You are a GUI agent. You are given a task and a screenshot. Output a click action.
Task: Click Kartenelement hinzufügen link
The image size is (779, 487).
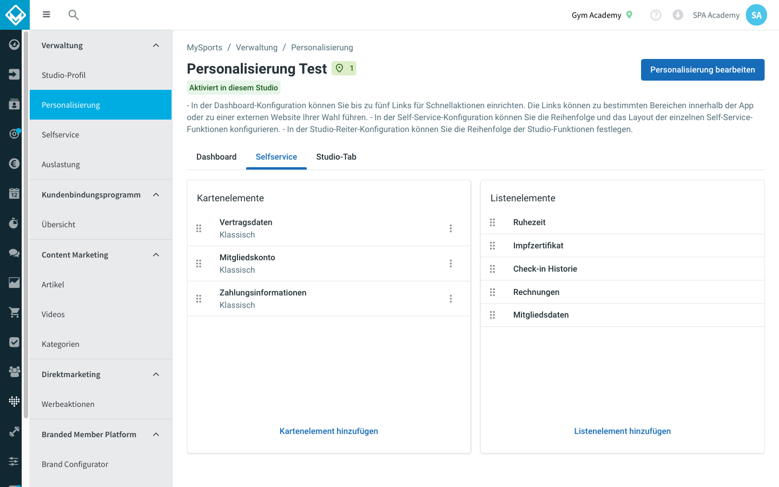tap(329, 431)
